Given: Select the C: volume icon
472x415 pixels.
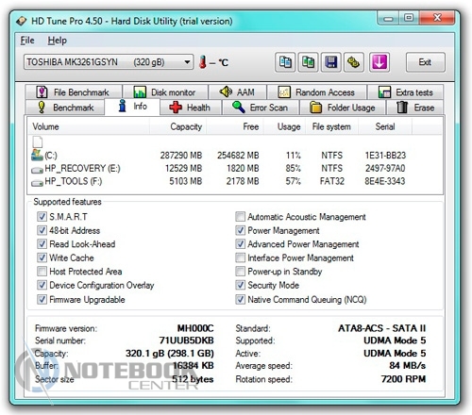Looking at the screenshot, I should [x=37, y=155].
